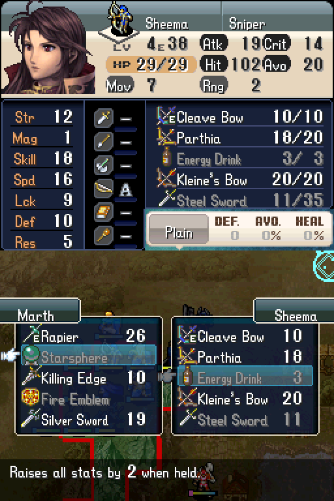Click the axe weapon rank icon

point(104,165)
